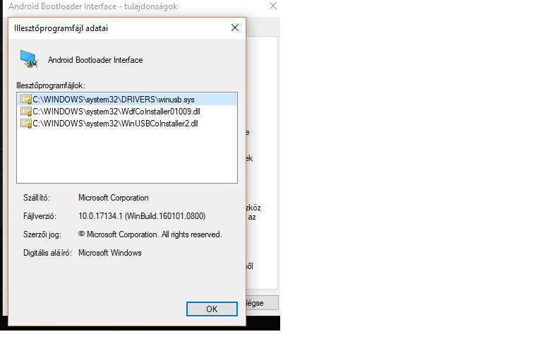Image resolution: width=554 pixels, height=339 pixels.
Task: Close the Android Bootloader Interface properties window
Action: pyautogui.click(x=272, y=6)
